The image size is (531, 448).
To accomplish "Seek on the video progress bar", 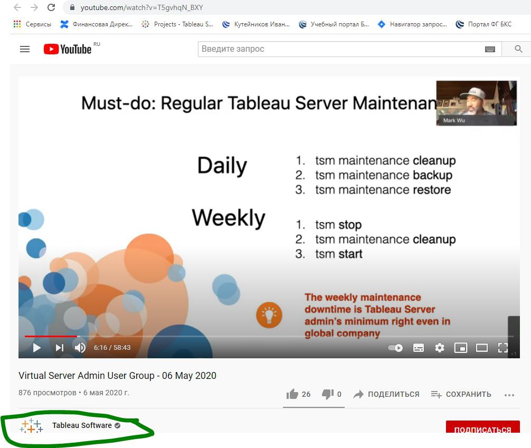I will [269, 336].
